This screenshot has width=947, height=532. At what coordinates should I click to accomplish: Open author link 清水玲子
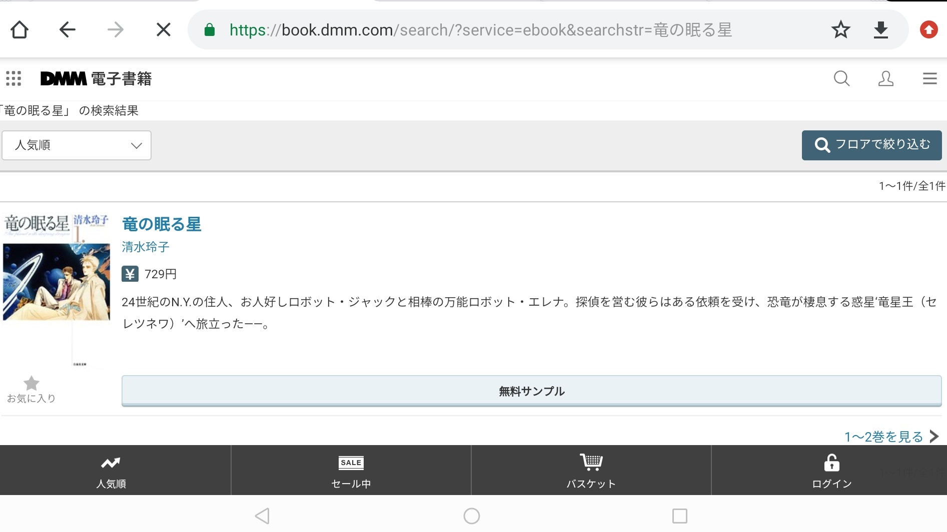tap(146, 247)
